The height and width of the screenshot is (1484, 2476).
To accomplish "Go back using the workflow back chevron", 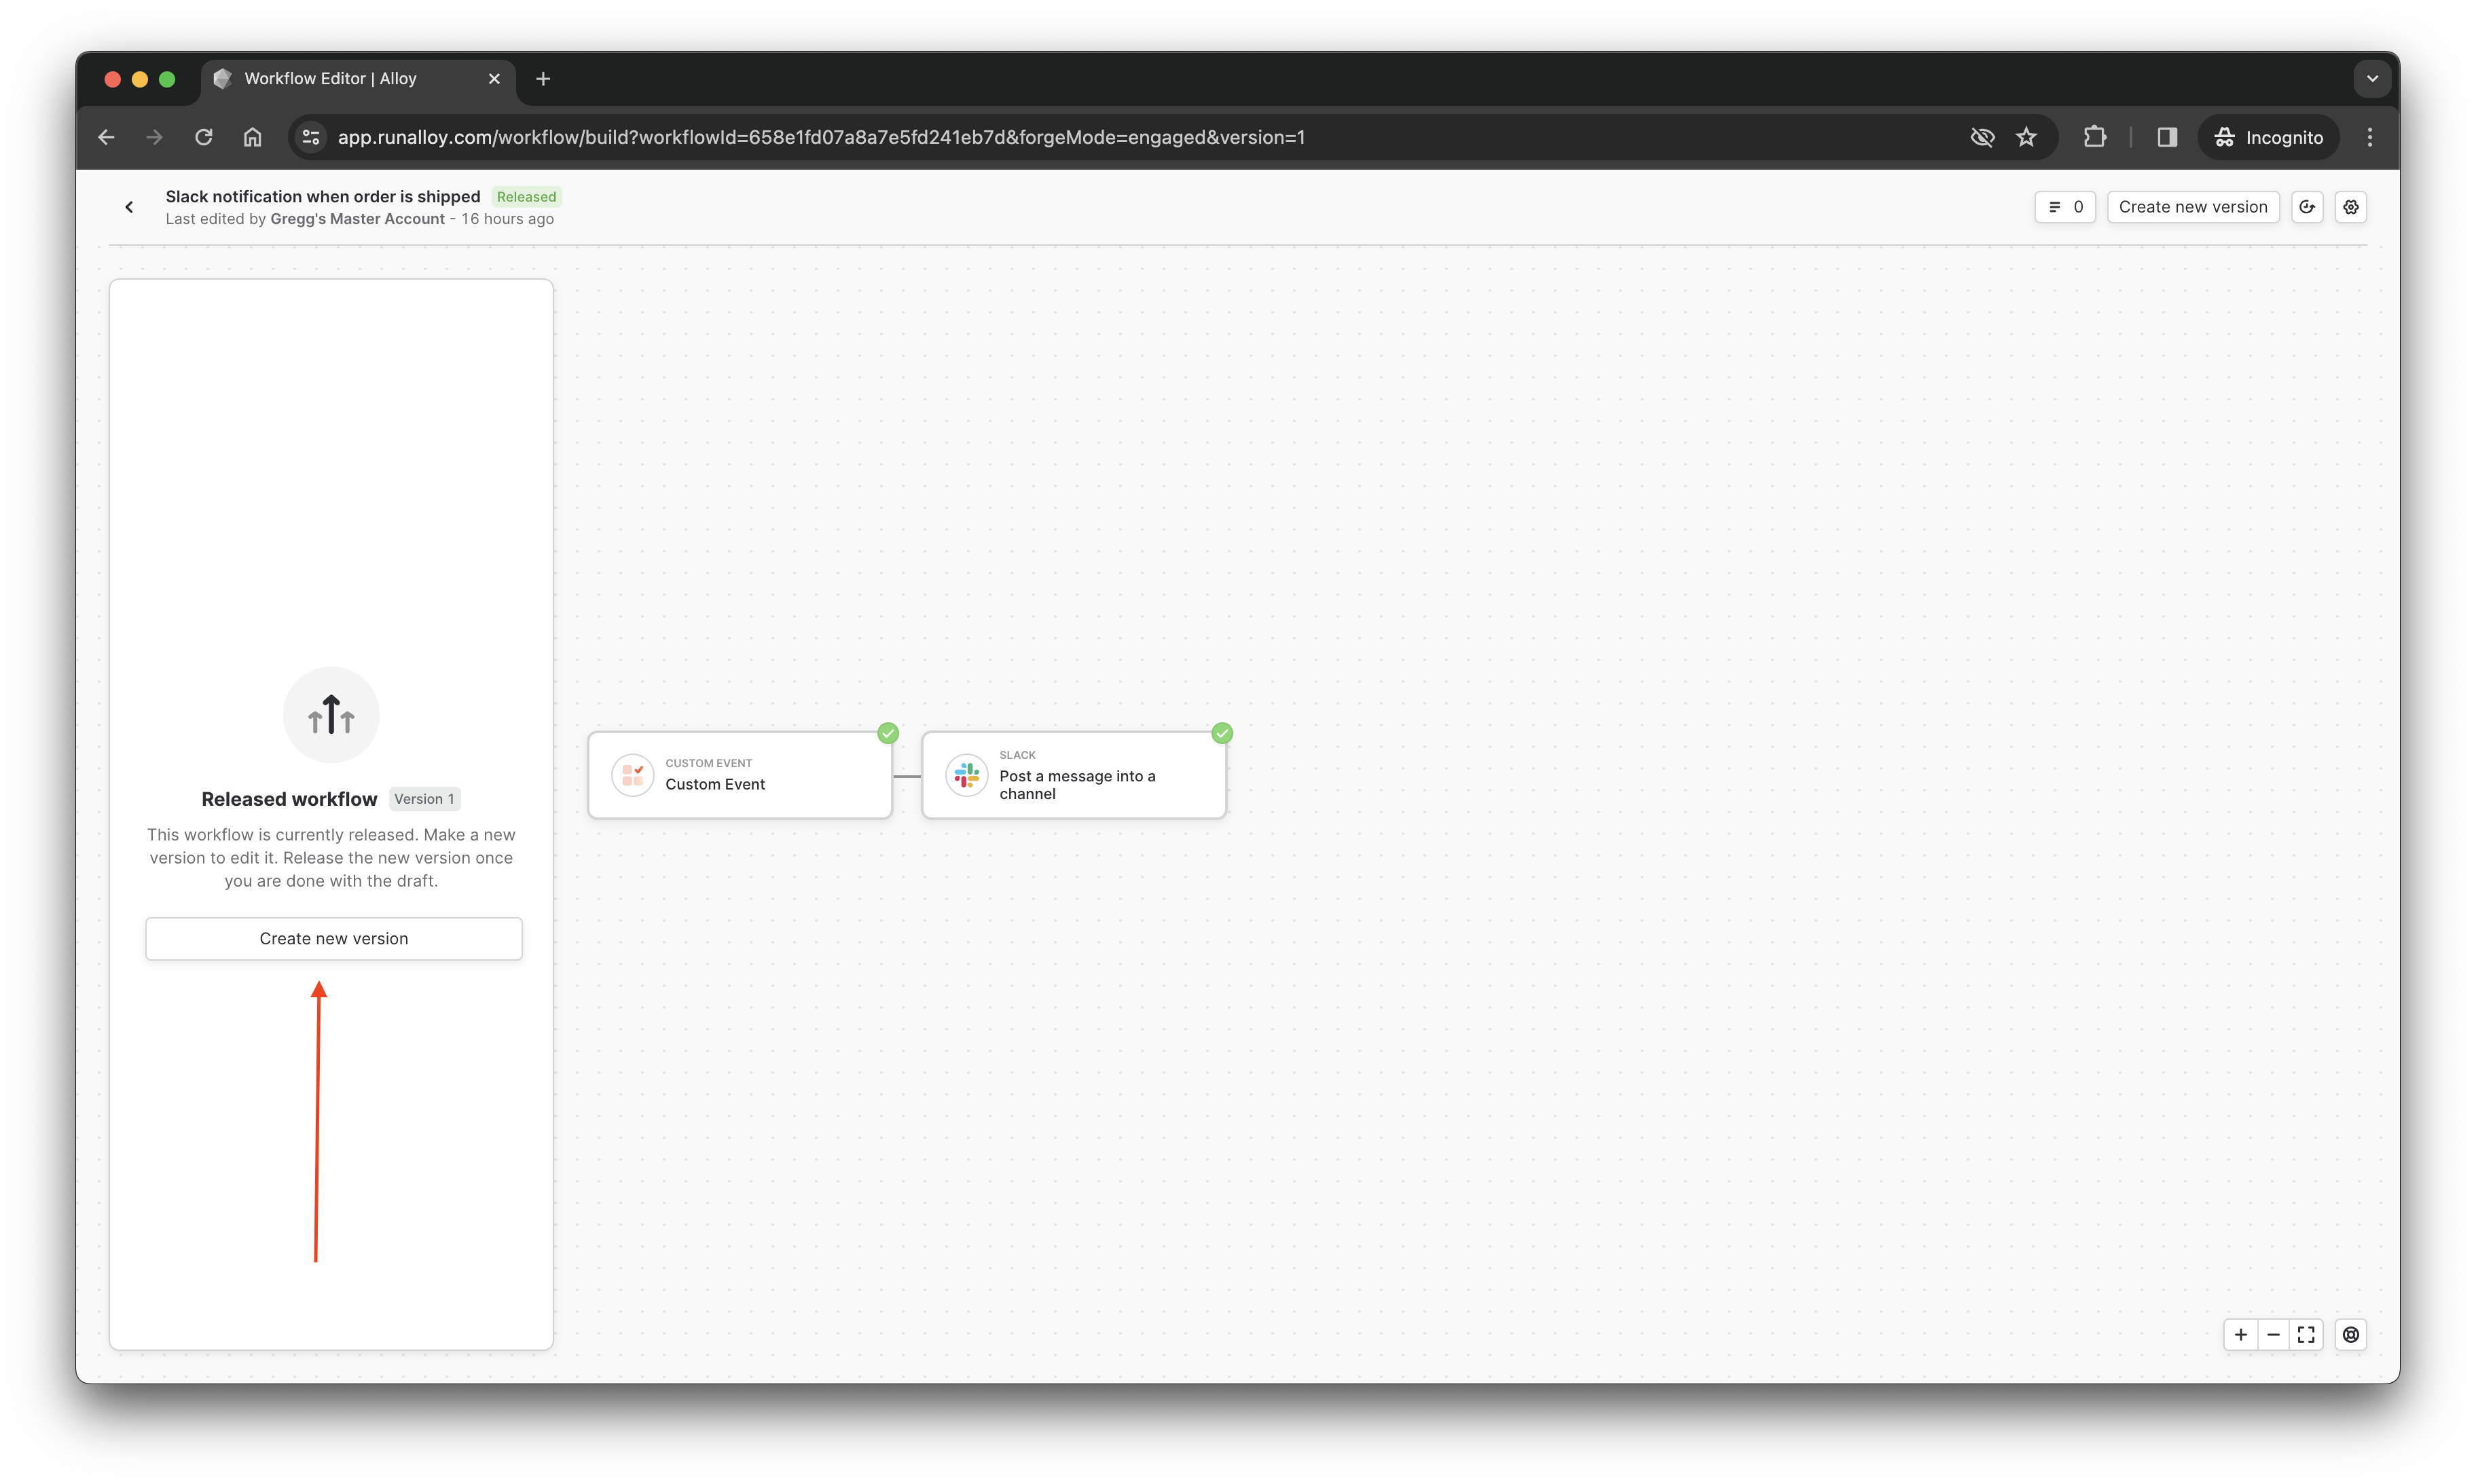I will (129, 207).
